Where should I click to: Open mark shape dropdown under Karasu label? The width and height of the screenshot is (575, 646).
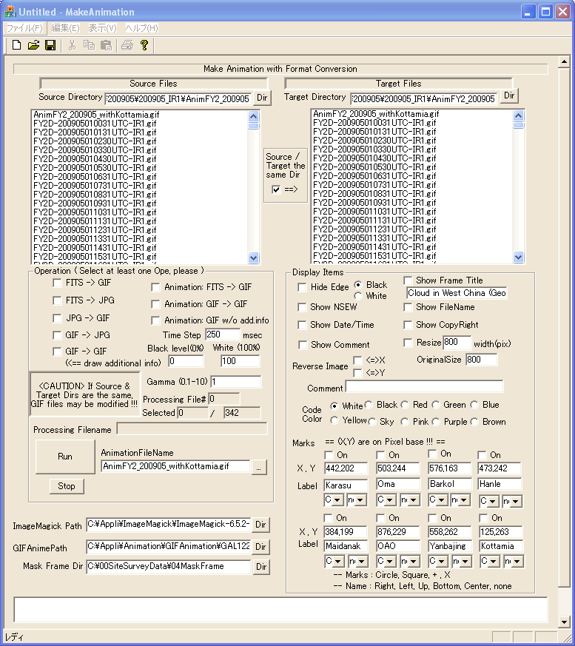point(341,501)
